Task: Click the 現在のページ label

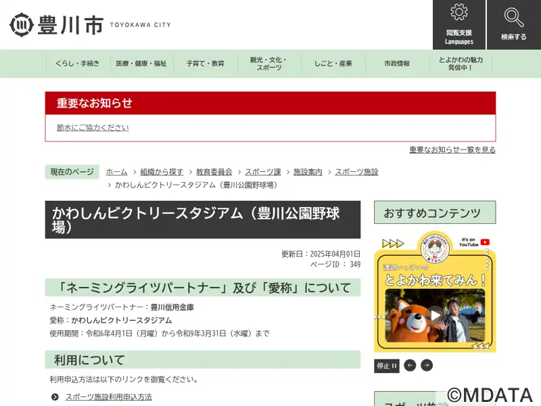Action: (72, 172)
